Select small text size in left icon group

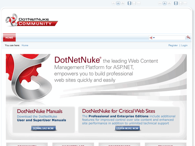[113, 3]
